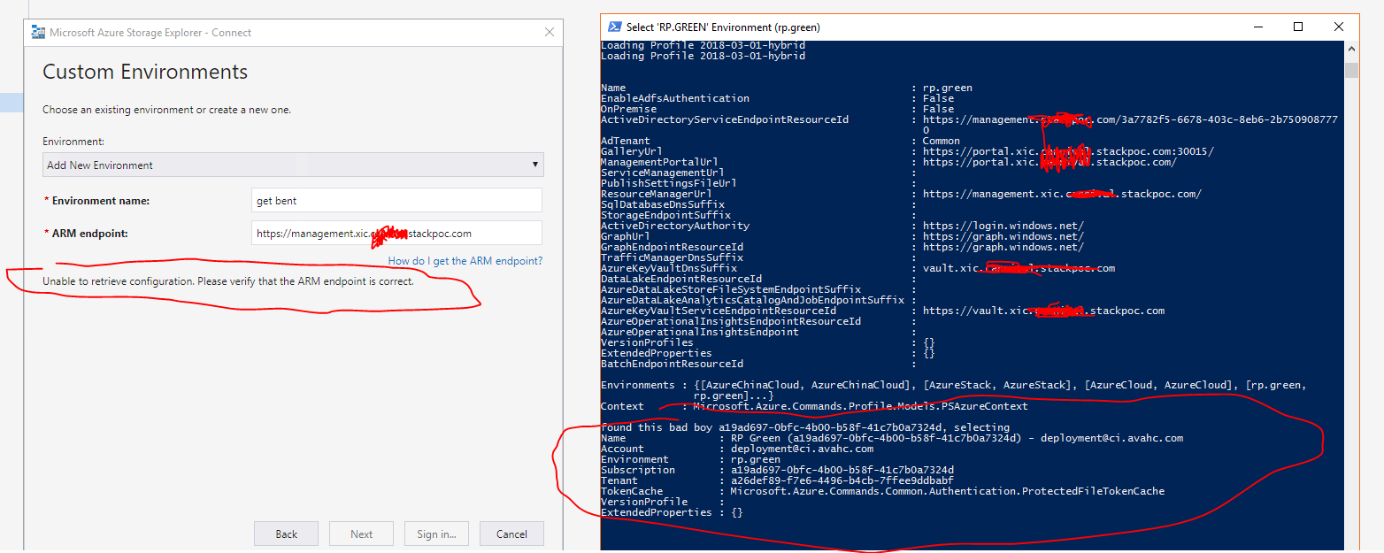
Task: Click the AzureKeyVaultDnsSuffix line in PowerShell
Action: click(x=857, y=268)
